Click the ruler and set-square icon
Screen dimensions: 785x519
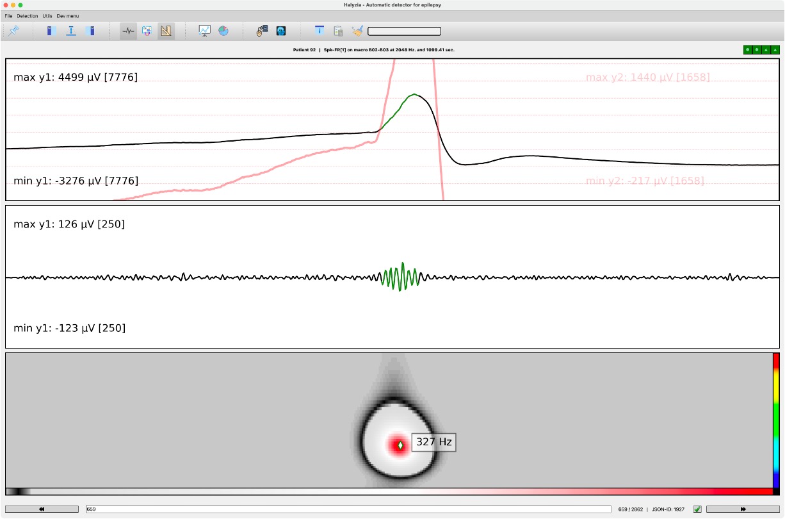[x=166, y=31]
